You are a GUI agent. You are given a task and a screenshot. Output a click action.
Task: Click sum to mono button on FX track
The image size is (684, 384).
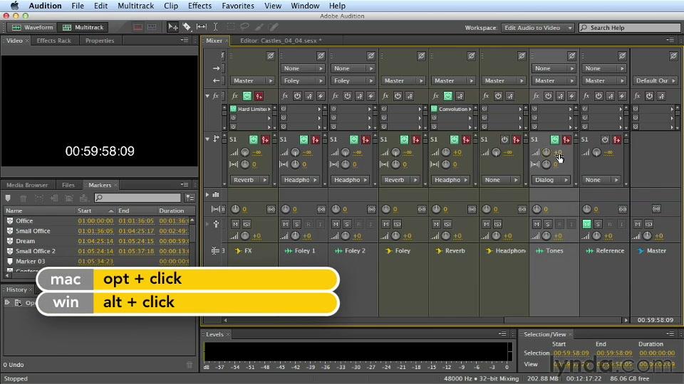(x=271, y=209)
